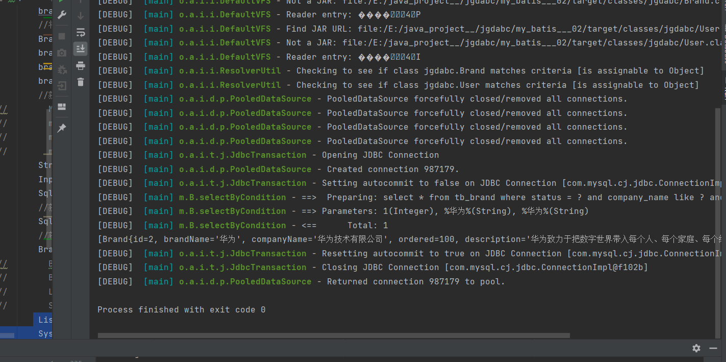The width and height of the screenshot is (726, 362).
Task: Click 'Created connection 987179.' log line
Action: point(279,169)
